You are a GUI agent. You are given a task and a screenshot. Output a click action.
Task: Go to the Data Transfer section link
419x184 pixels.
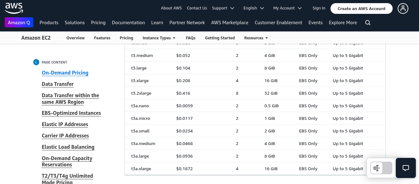tap(58, 84)
